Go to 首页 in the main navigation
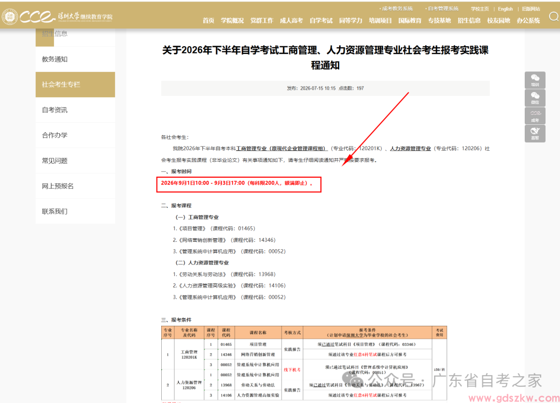560x403 pixels. [208, 21]
